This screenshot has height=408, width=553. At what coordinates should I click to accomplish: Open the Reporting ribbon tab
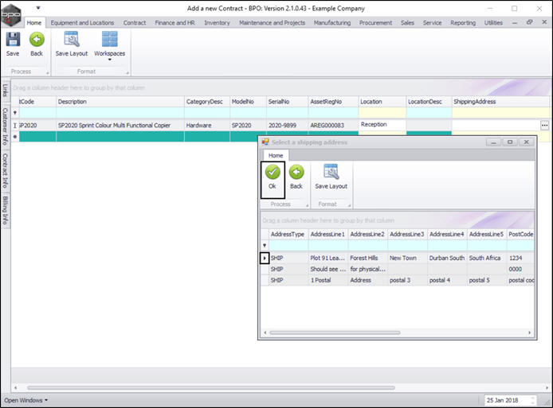coord(463,23)
